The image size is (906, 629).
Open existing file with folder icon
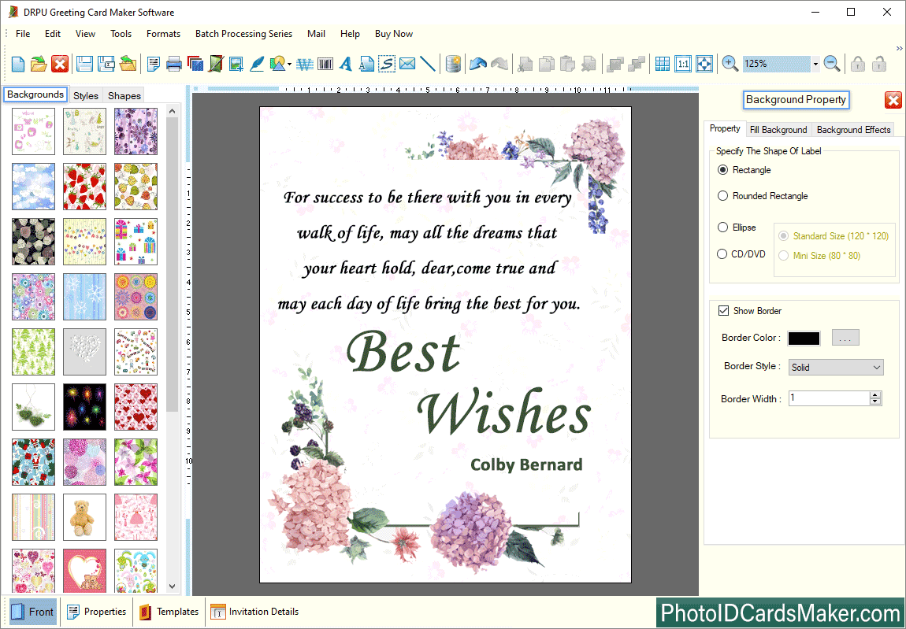click(x=39, y=64)
